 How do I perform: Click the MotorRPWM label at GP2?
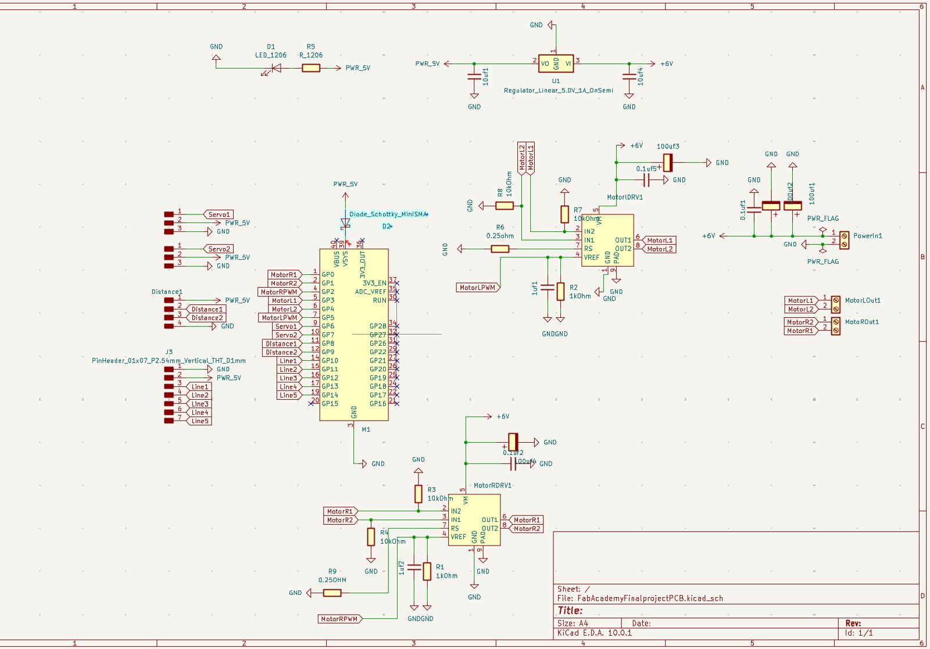tap(279, 292)
